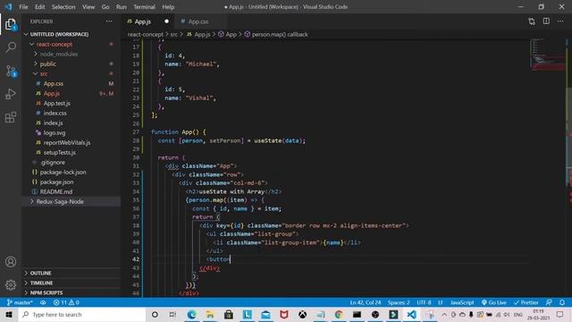Expand the Redux-Saga-Node folder
The width and height of the screenshot is (572, 322).
click(71, 201)
